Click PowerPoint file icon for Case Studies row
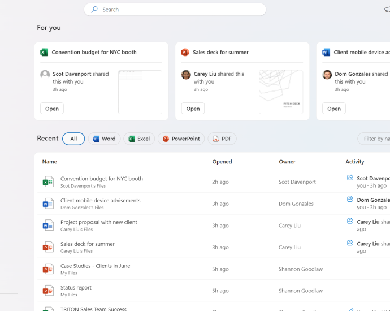390x311 pixels. 48,269
